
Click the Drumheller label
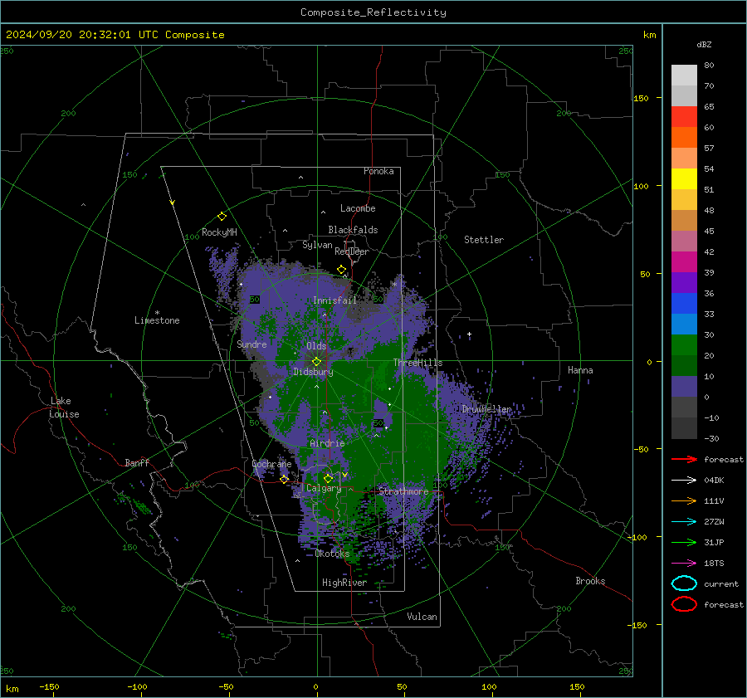pyautogui.click(x=486, y=409)
